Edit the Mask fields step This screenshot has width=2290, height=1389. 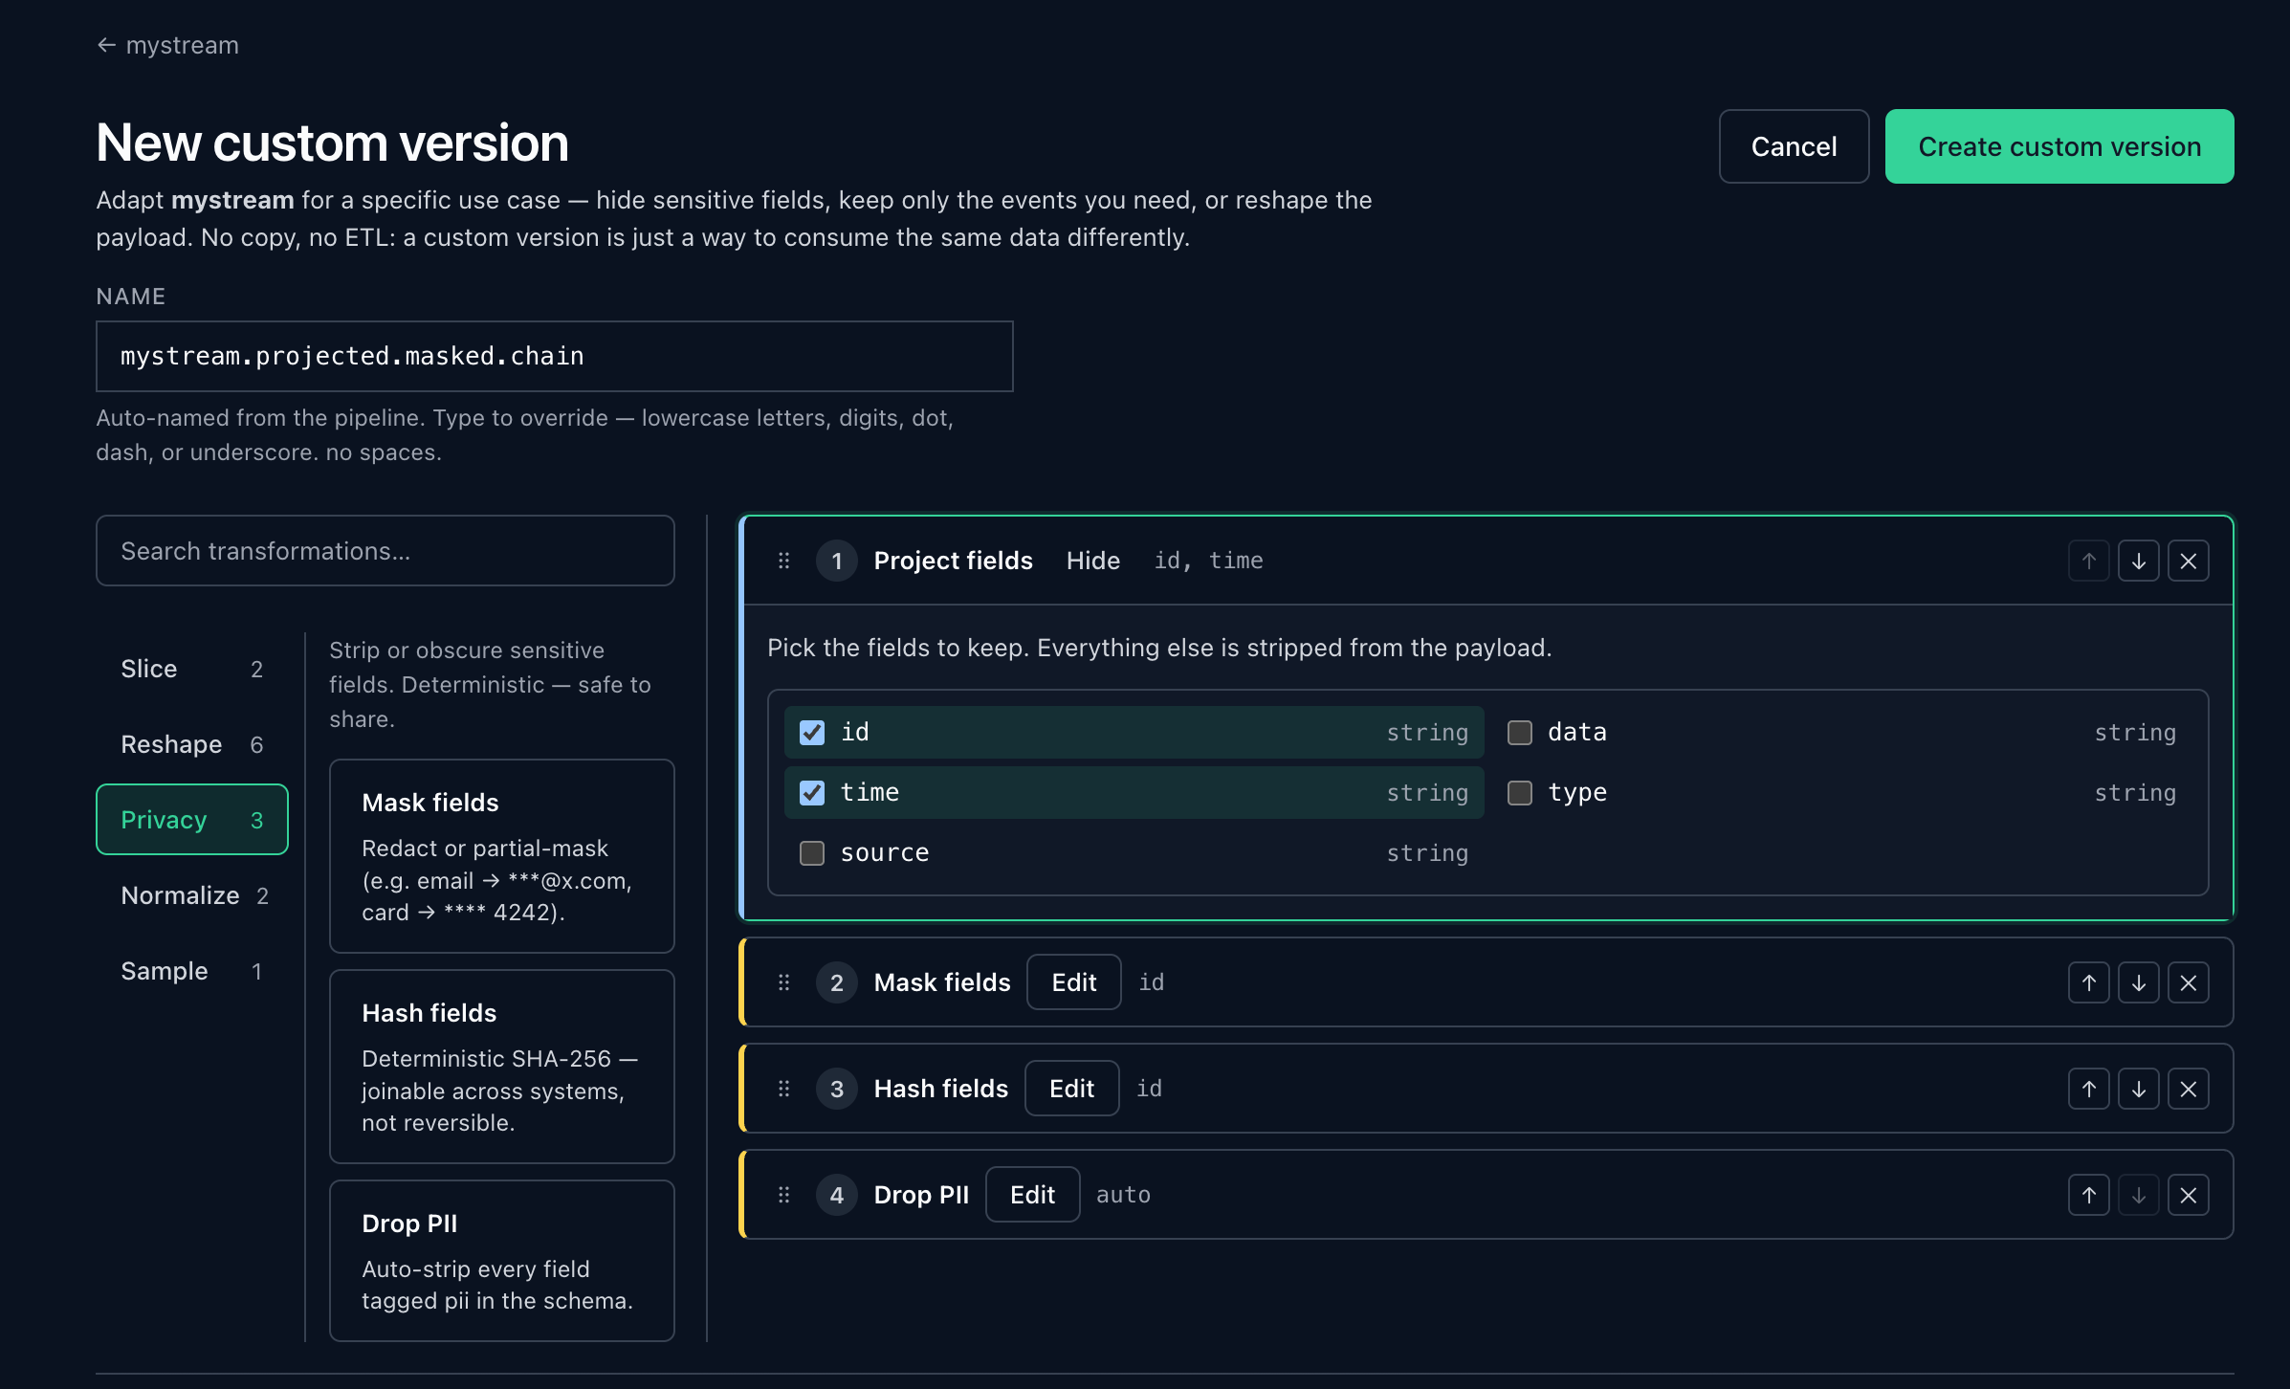pyautogui.click(x=1074, y=982)
